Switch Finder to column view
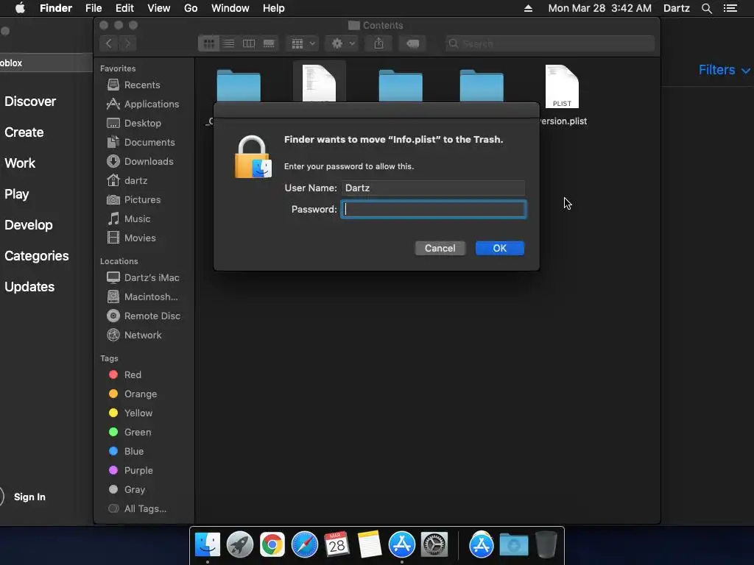This screenshot has height=565, width=754. pos(249,43)
